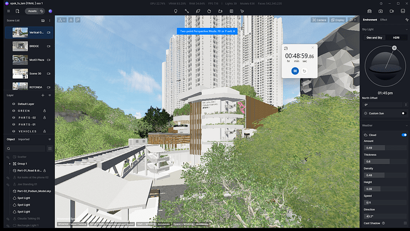Open the Camera settings button

319,20
